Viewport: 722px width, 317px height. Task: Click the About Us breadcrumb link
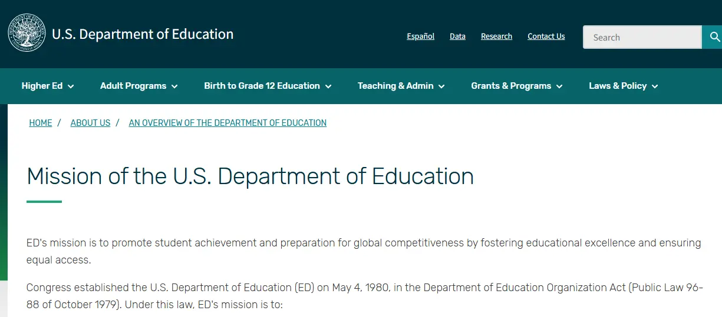pos(90,123)
